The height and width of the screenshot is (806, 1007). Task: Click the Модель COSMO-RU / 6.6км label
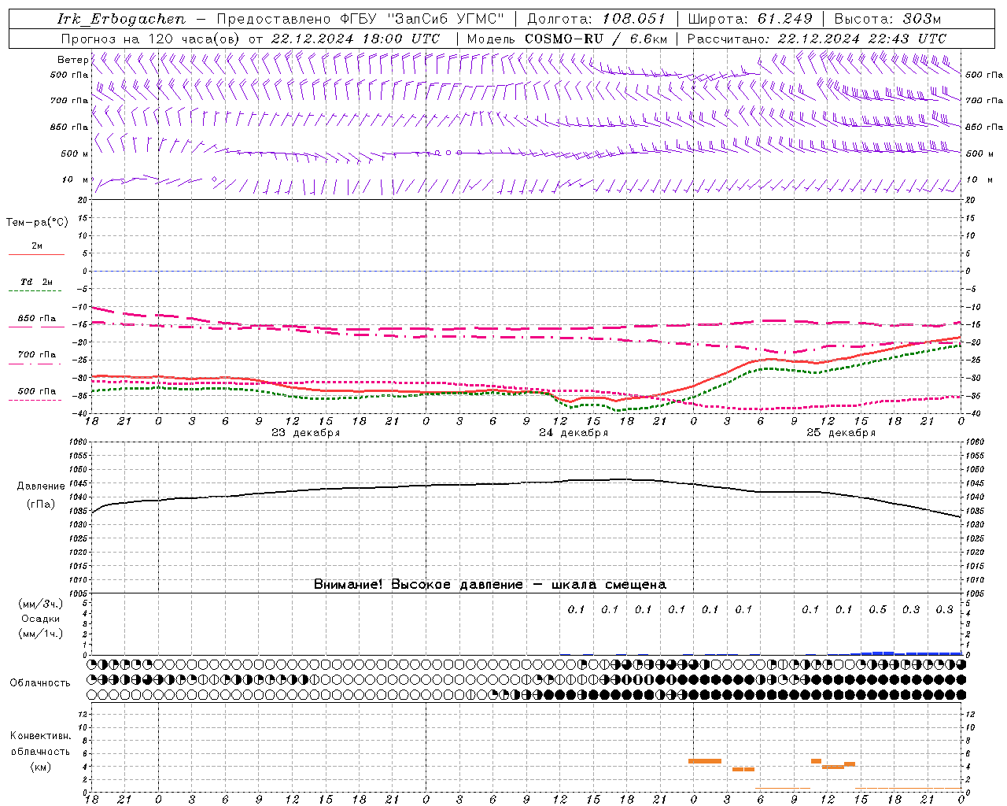567,39
